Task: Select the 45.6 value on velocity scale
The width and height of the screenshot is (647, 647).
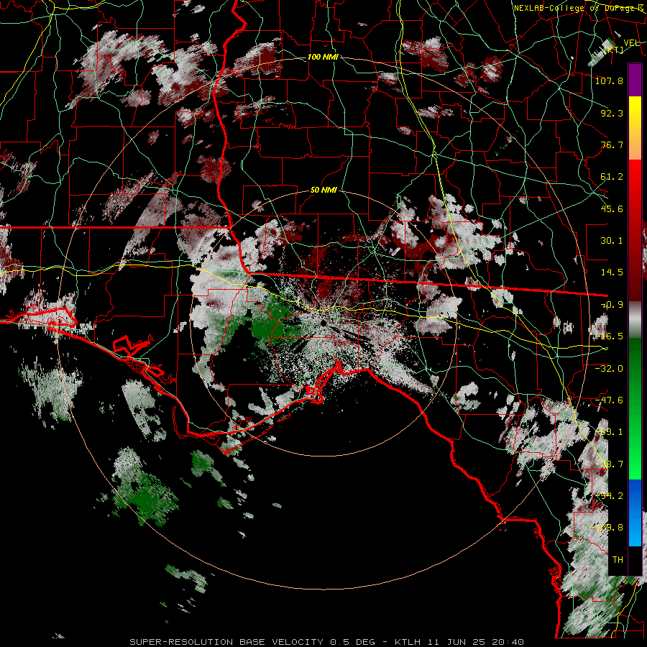Action: [x=612, y=208]
